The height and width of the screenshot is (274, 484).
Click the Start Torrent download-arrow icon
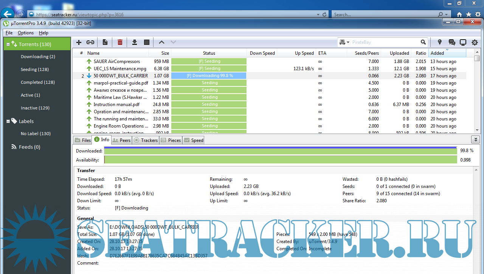[134, 43]
